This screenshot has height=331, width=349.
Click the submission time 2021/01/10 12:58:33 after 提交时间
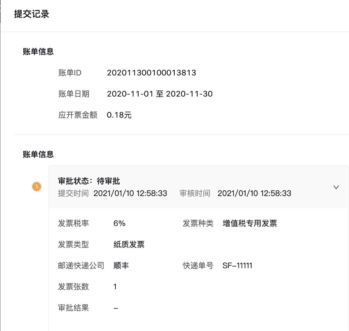click(130, 193)
